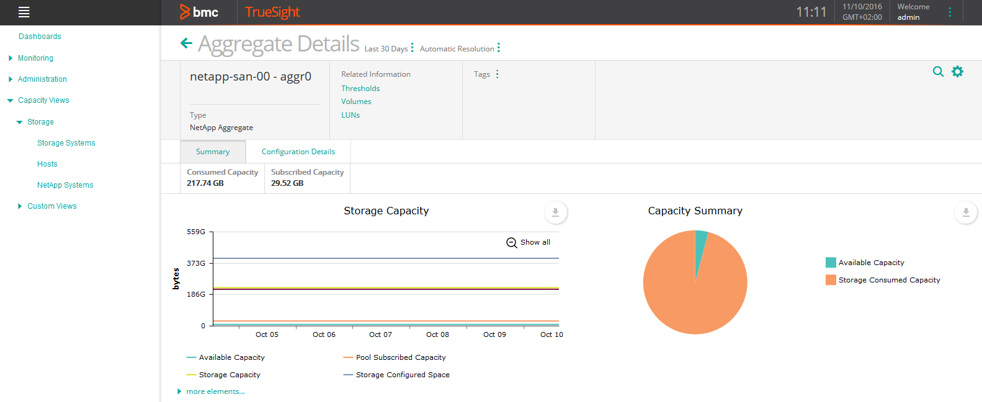Open Storage Systems view
This screenshot has width=982, height=402.
pos(66,143)
